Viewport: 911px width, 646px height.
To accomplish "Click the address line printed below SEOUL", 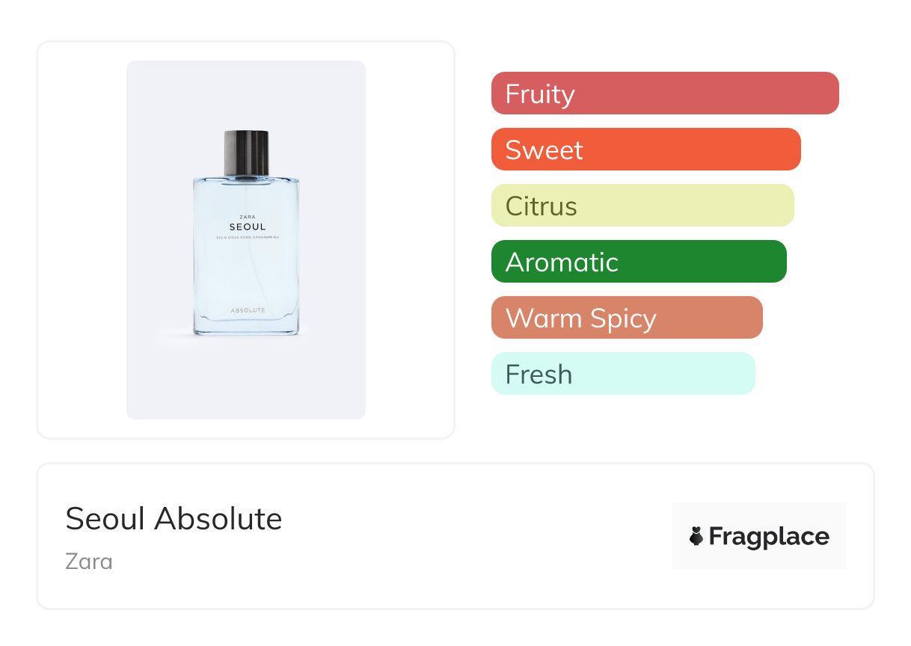I will [247, 238].
